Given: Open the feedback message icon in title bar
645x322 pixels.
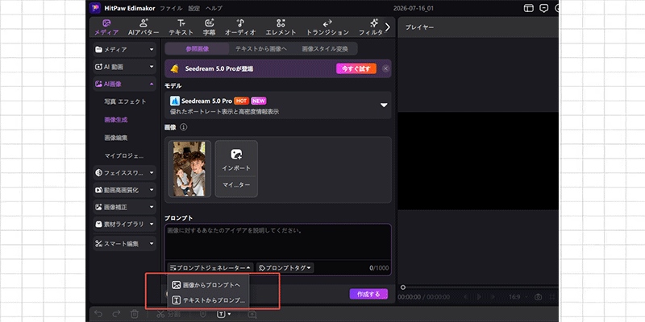Looking at the screenshot, I should (x=543, y=8).
